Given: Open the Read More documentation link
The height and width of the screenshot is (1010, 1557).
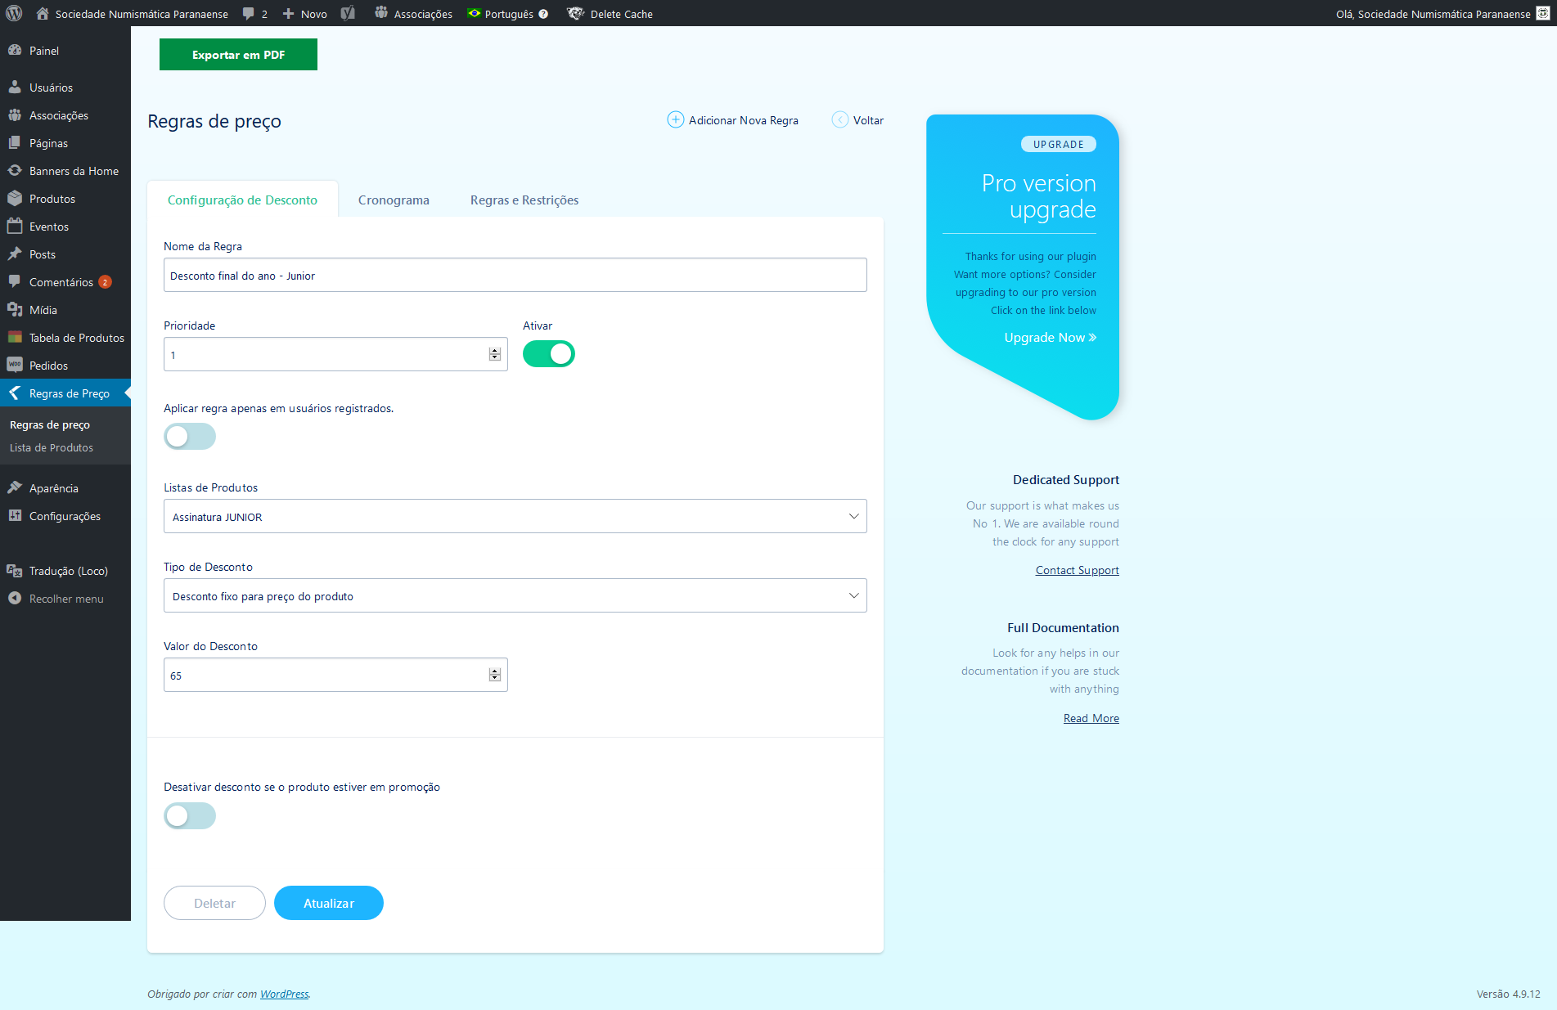Looking at the screenshot, I should click(1091, 718).
